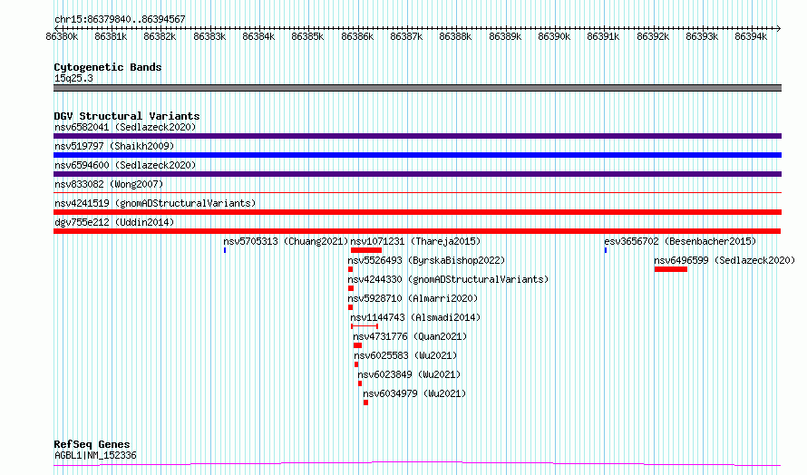Select the nsv6594600 (Sedlazeck2020) label
Viewport: 807px width, 475px height.
(125, 165)
